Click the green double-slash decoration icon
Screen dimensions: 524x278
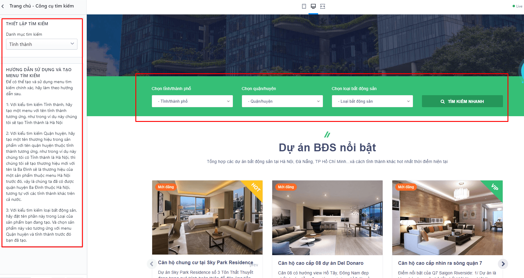327,134
